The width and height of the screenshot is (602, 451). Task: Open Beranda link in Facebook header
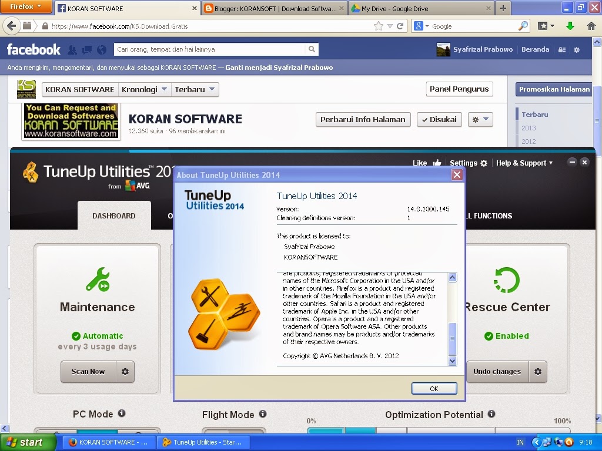[x=535, y=49]
